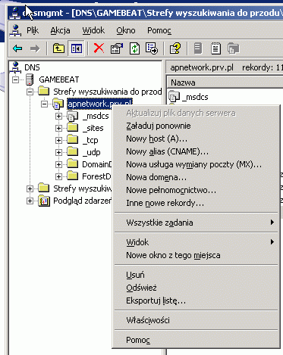Click the Back arrow toolbar icon
The height and width of the screenshot is (355, 283).
[x=17, y=48]
